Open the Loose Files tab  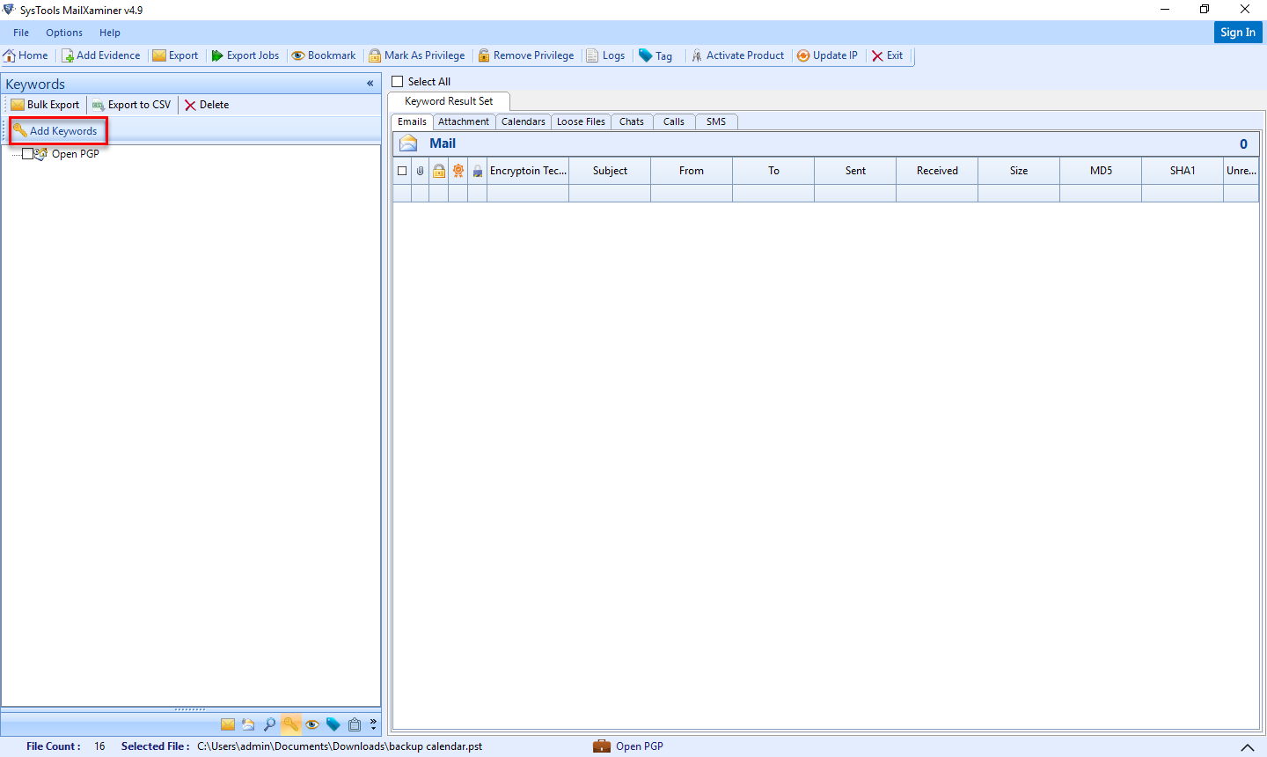tap(581, 121)
